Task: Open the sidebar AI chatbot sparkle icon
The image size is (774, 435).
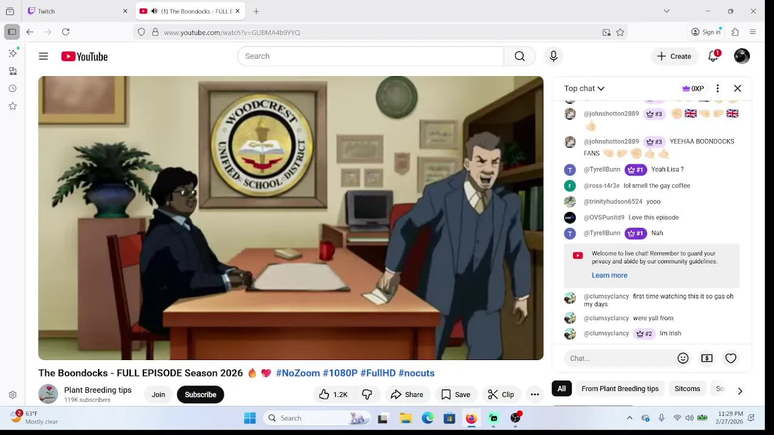Action: pyautogui.click(x=13, y=53)
